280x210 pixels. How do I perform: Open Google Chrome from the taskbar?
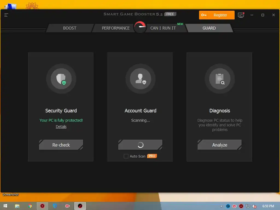[30, 206]
